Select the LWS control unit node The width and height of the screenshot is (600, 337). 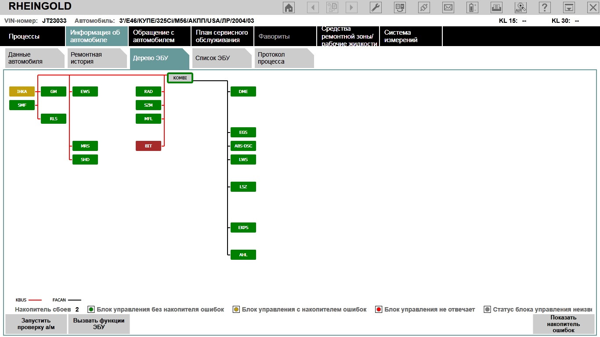[x=243, y=159]
